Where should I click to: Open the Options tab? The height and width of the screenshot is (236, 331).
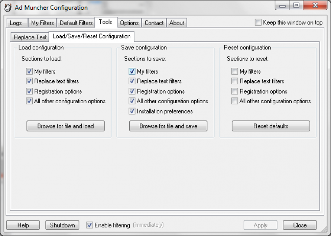(x=129, y=23)
